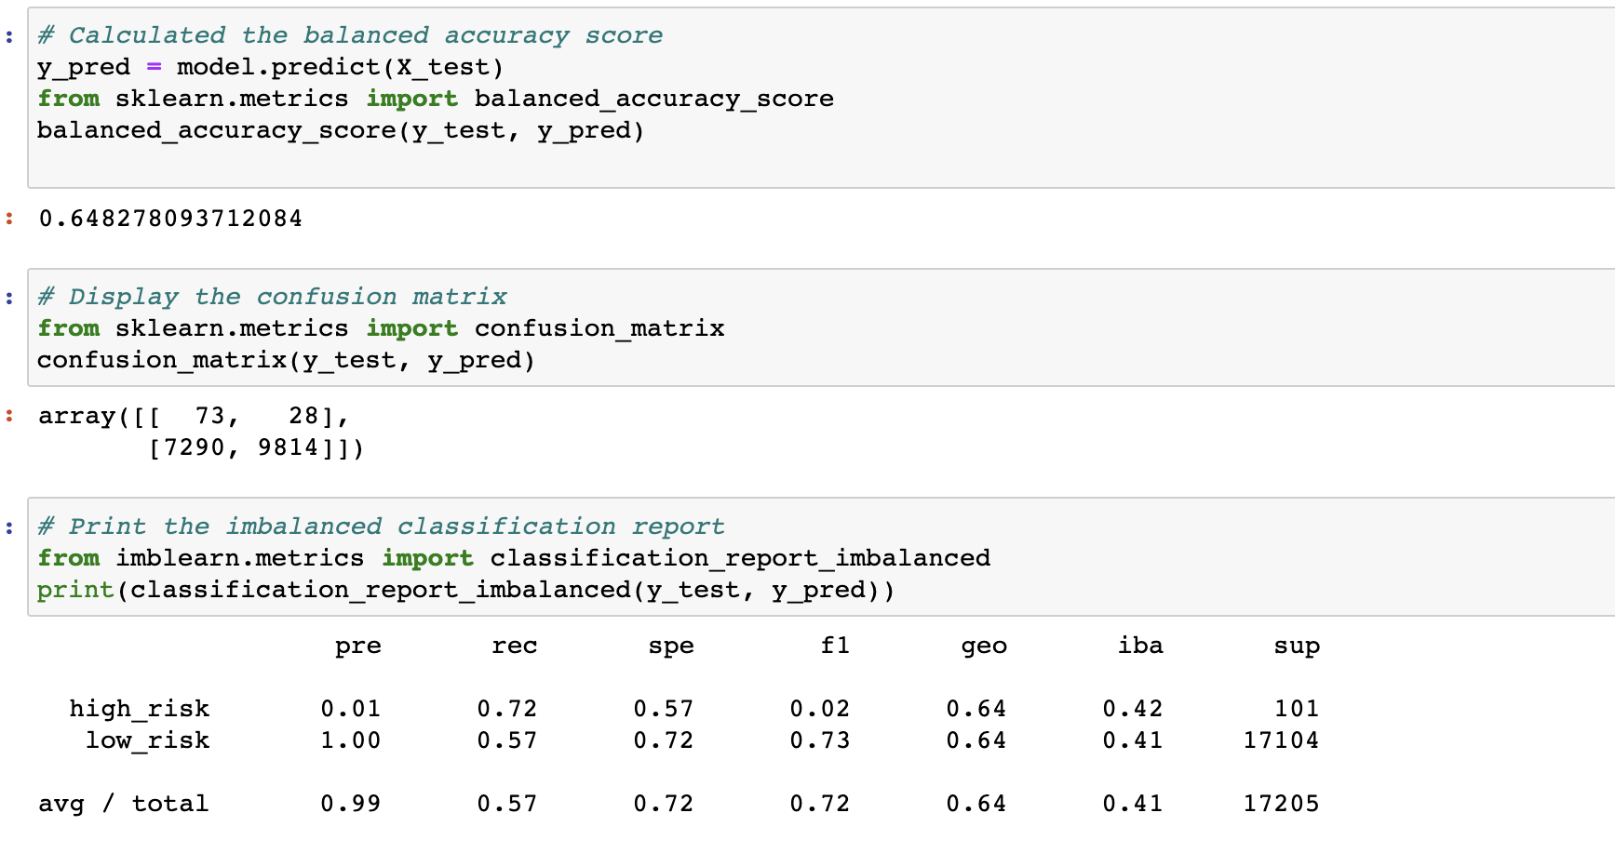Click the import balanced_accuracy_score line
1615x853 pixels.
click(436, 99)
